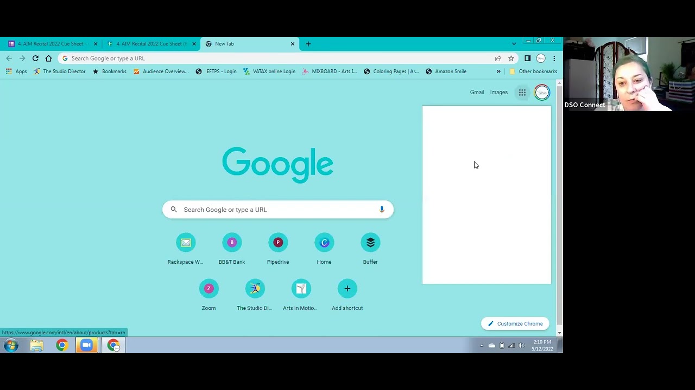
Task: Click the Google center search box
Action: tap(278, 210)
